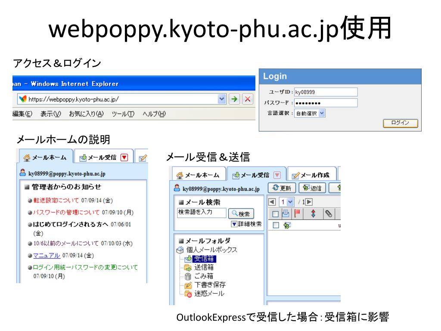Open the マニュアル link
This screenshot has height=331, width=441.
click(47, 255)
